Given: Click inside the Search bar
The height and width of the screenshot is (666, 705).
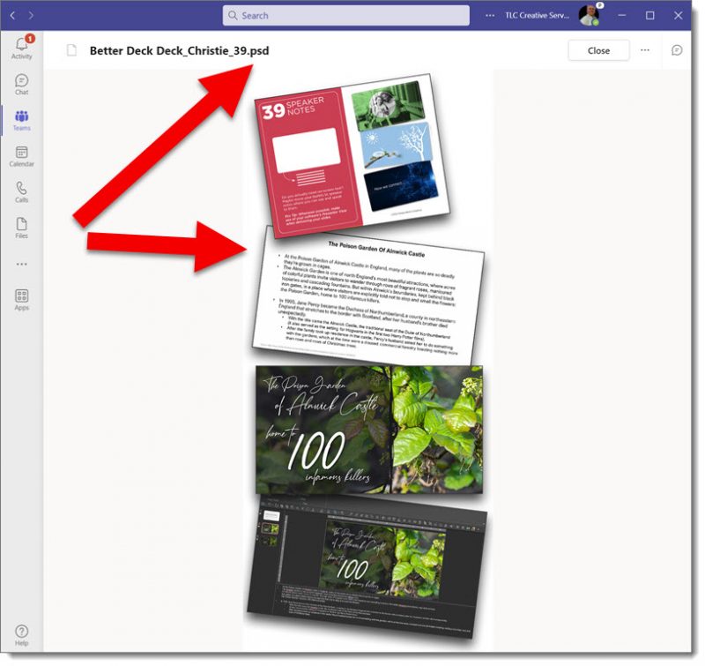Looking at the screenshot, I should pos(346,14).
